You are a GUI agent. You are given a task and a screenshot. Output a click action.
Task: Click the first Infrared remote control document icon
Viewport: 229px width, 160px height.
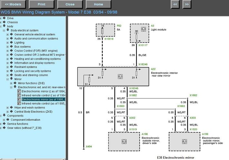click(19, 96)
